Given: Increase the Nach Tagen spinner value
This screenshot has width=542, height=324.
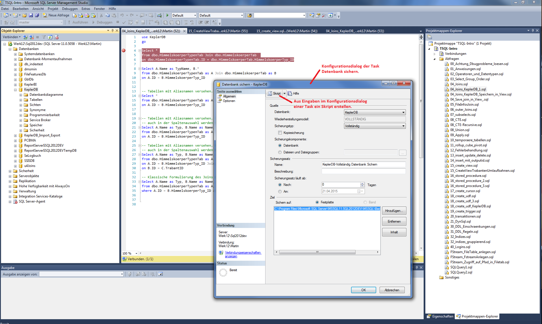Looking at the screenshot, I should coord(362,183).
